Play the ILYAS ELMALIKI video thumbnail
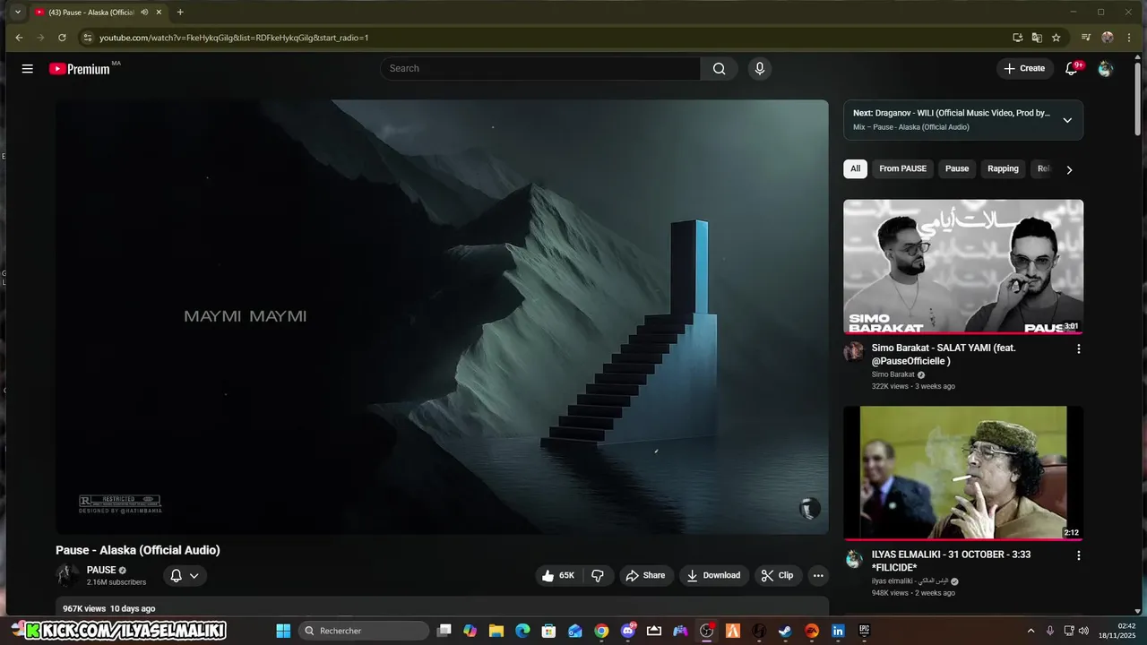 963,473
